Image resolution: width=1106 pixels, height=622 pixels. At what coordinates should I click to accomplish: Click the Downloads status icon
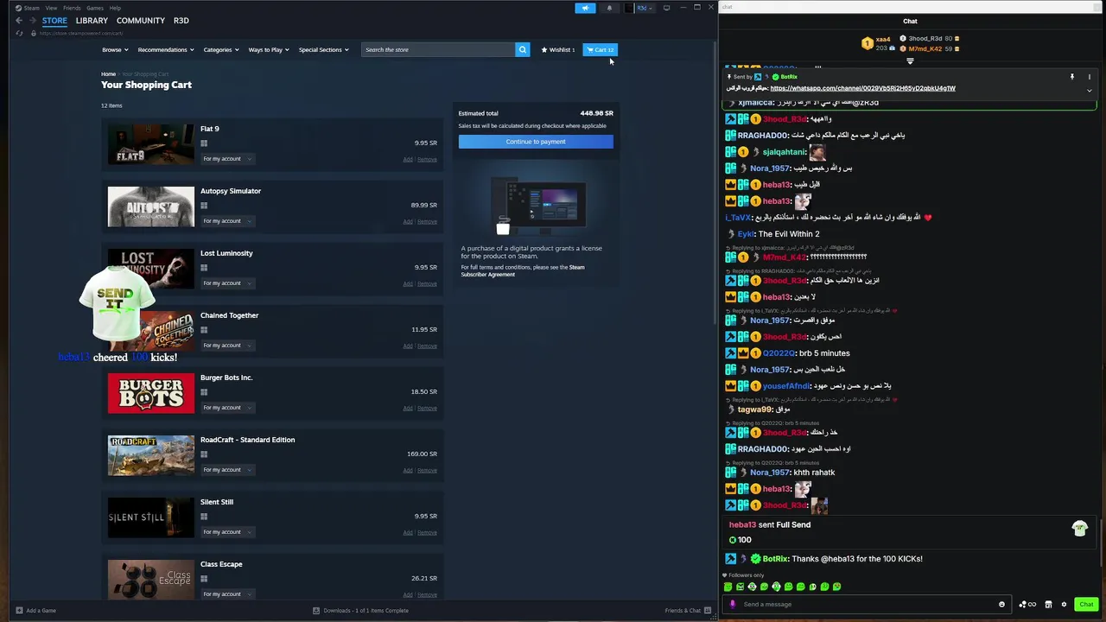(x=316, y=611)
